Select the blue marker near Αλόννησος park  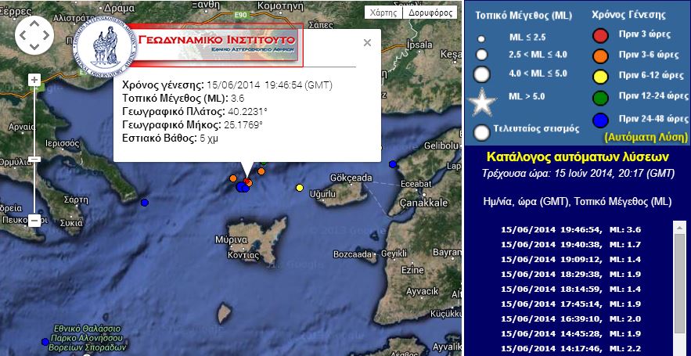(x=45, y=342)
